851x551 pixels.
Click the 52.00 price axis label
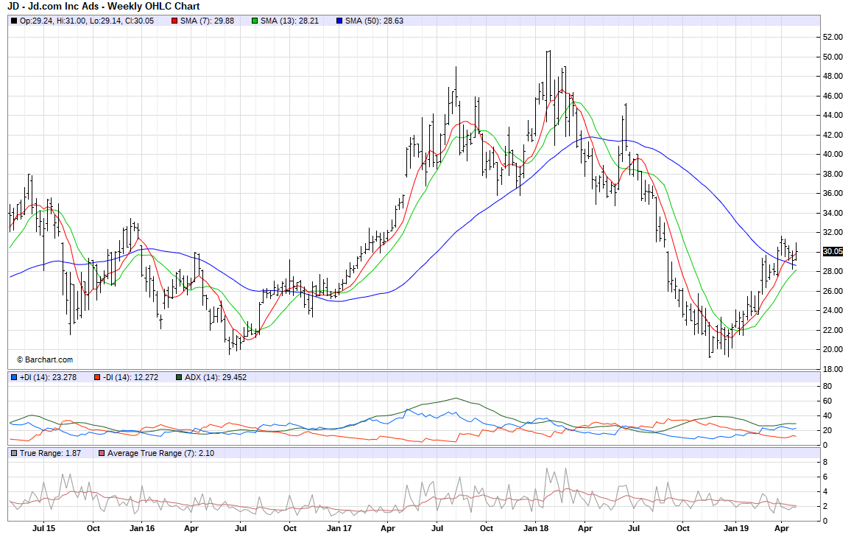point(833,37)
